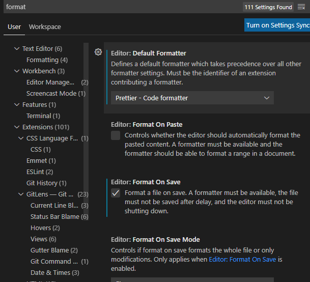Collapse the Workbench tree section

pos(17,71)
